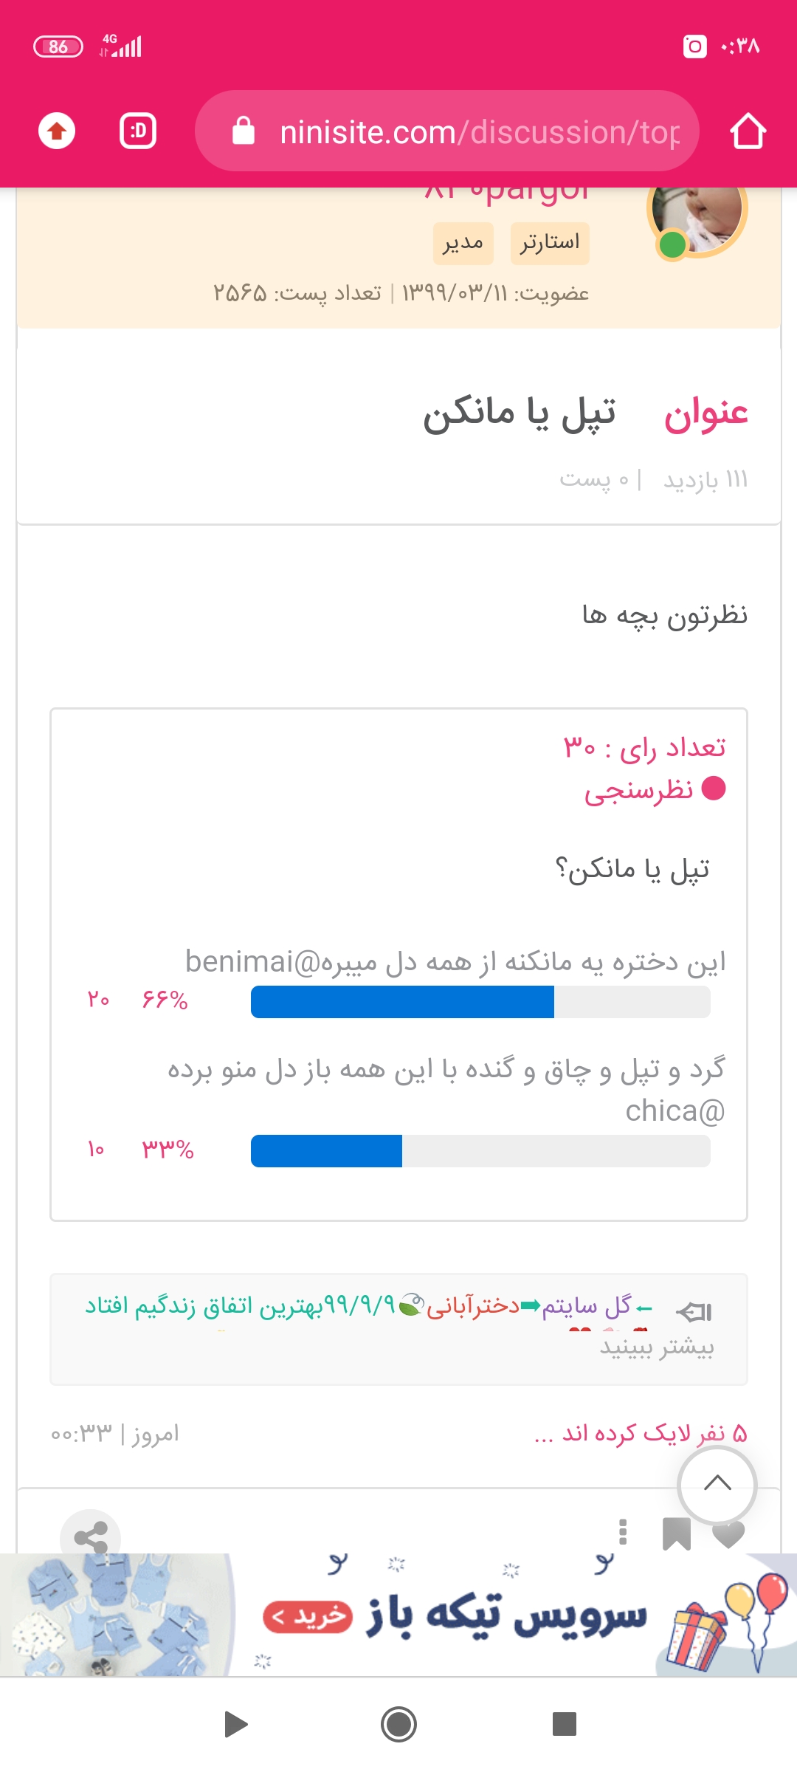Tap the Android recents square button
The image size is (797, 1772).
(x=564, y=1725)
